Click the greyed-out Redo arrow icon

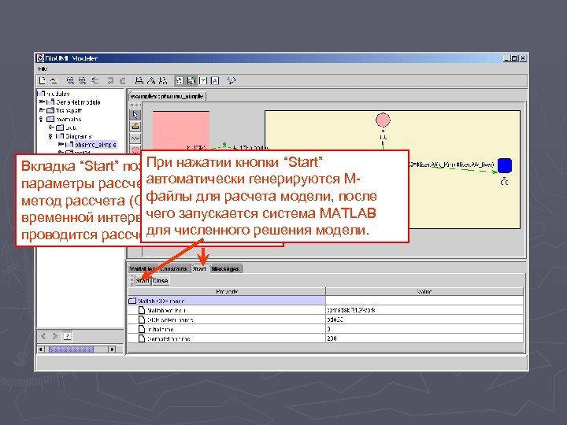(123, 80)
